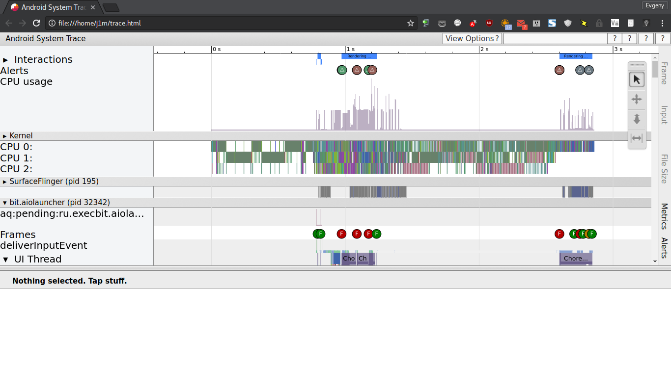This screenshot has width=671, height=366.
Task: Click the location pin extension icon
Action: click(x=646, y=23)
